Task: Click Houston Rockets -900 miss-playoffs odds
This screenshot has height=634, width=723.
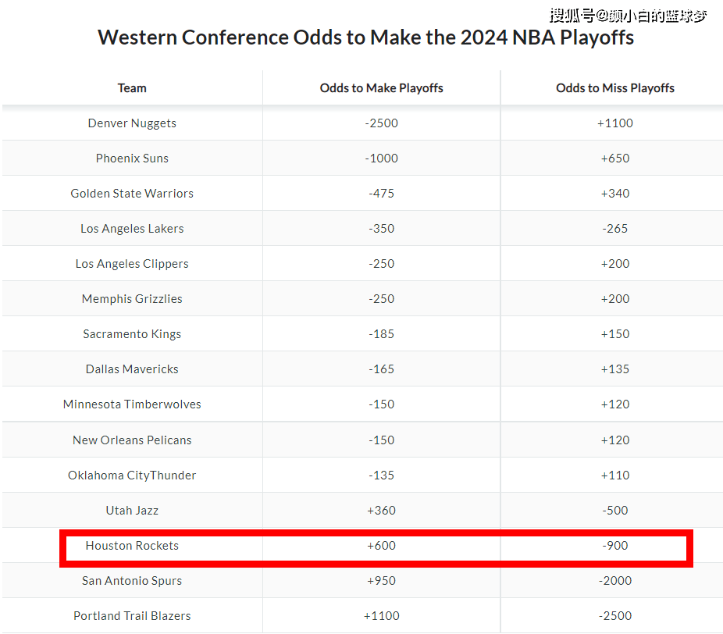Action: [615, 546]
